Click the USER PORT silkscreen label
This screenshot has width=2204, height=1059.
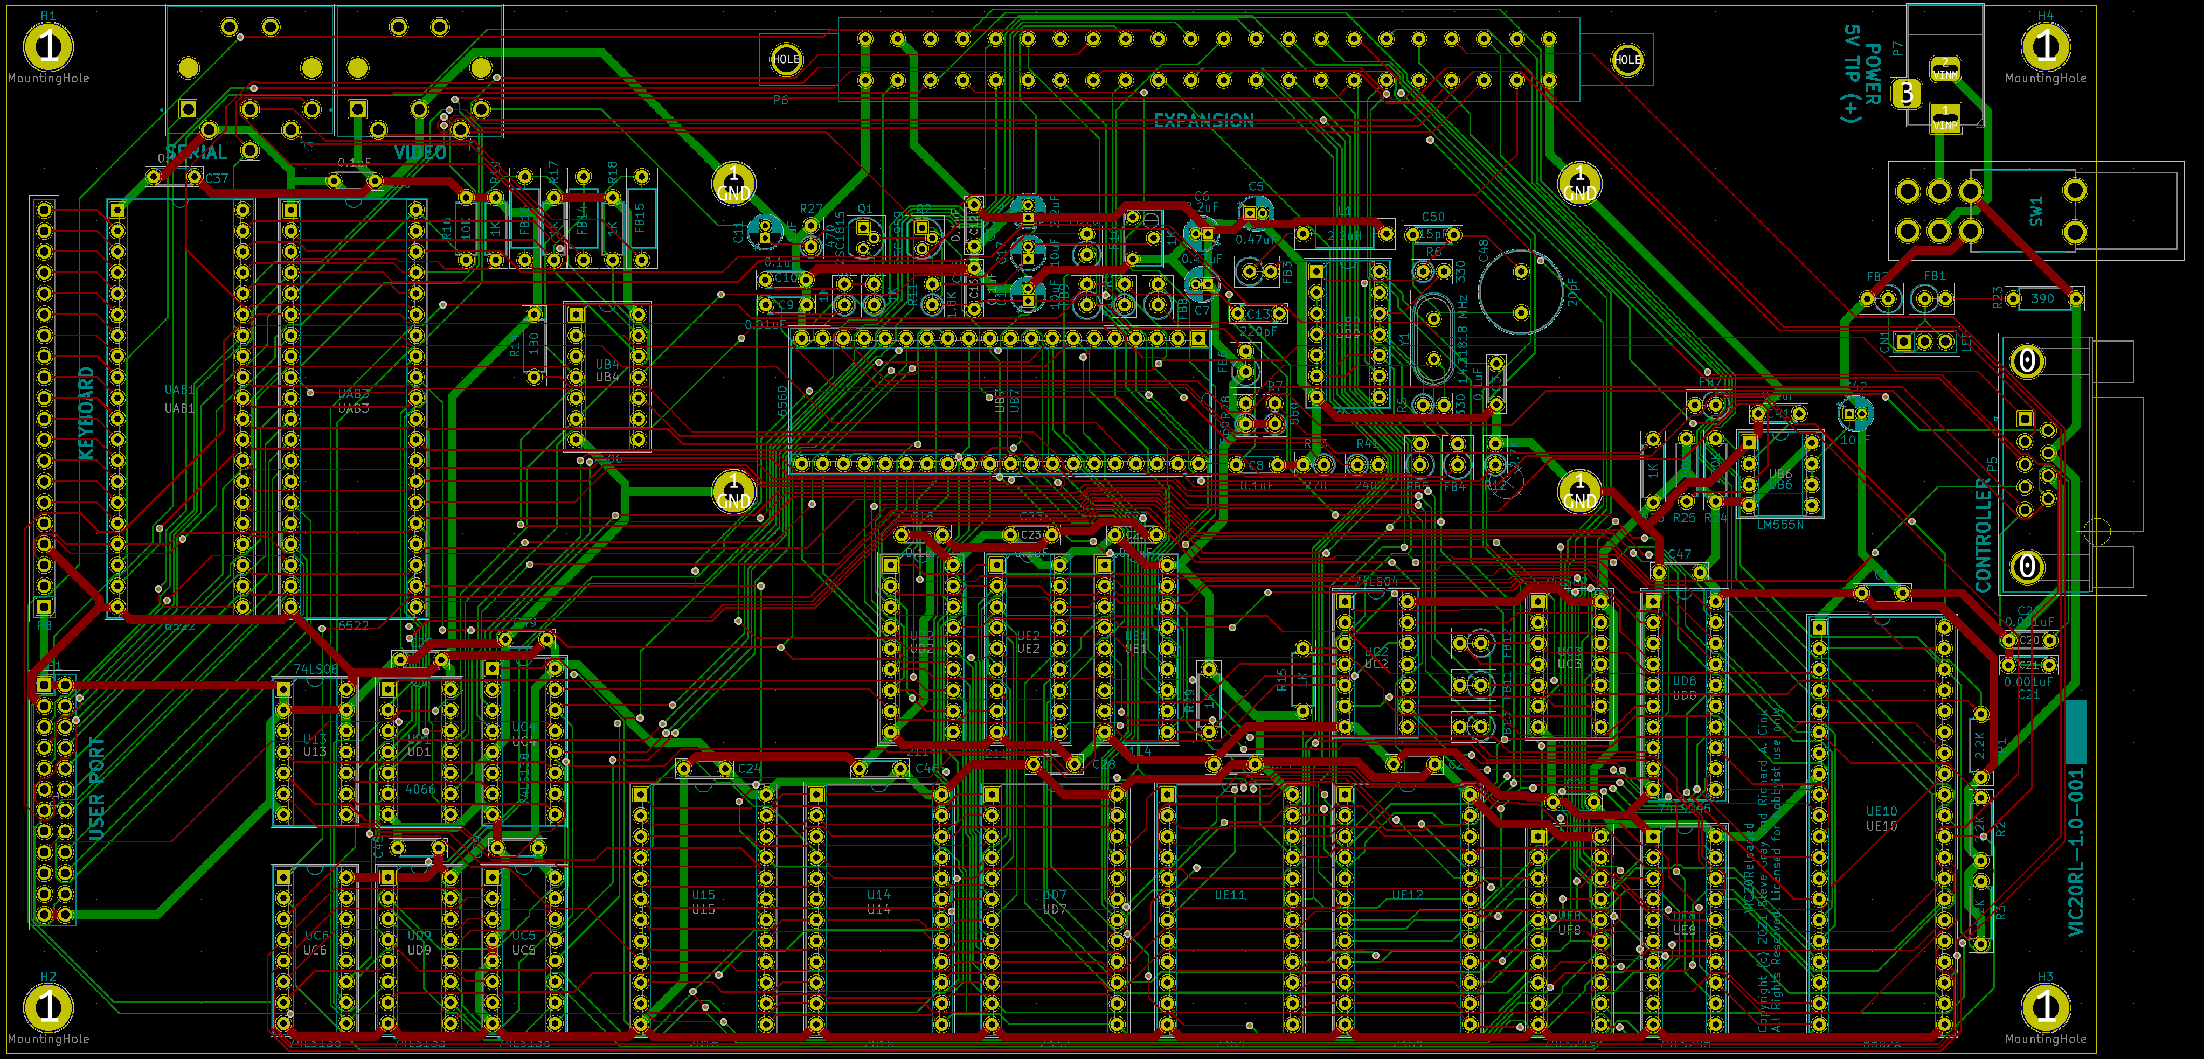click(96, 788)
